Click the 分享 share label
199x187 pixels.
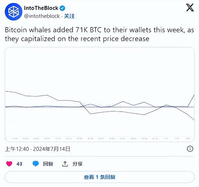78,164
